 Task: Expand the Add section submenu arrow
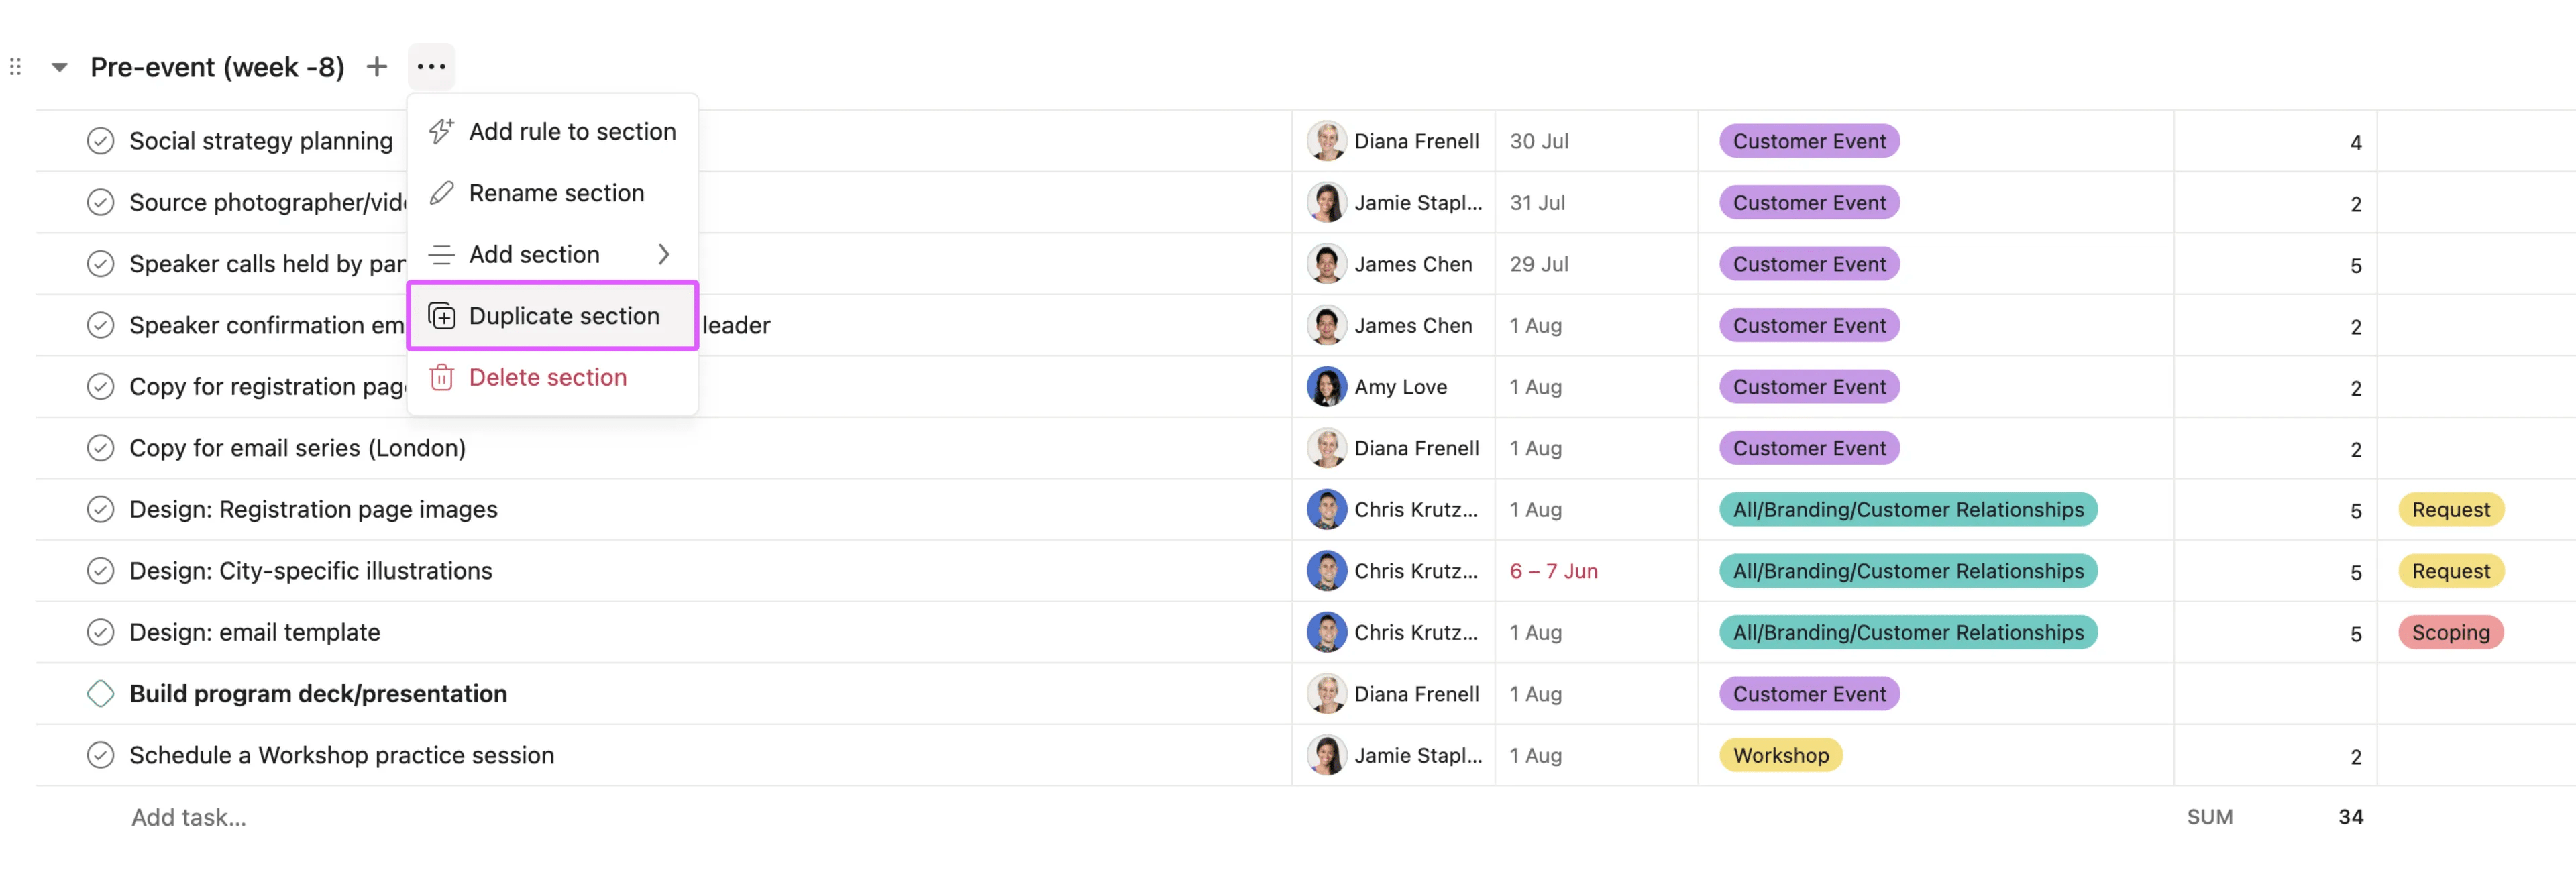pos(663,254)
